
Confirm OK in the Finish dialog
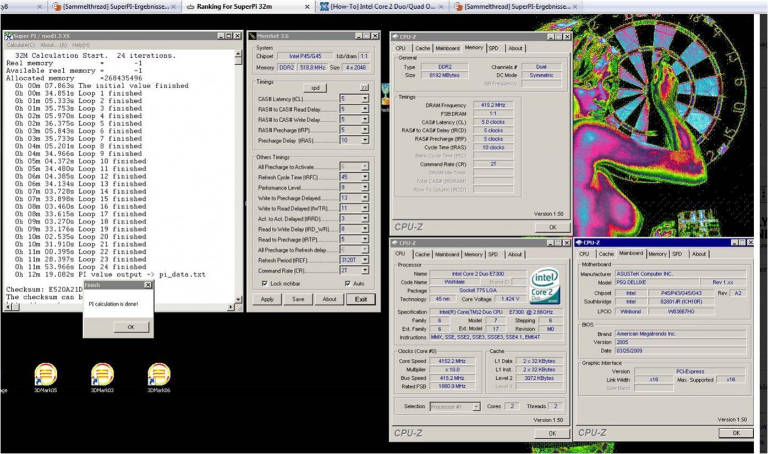(x=130, y=326)
